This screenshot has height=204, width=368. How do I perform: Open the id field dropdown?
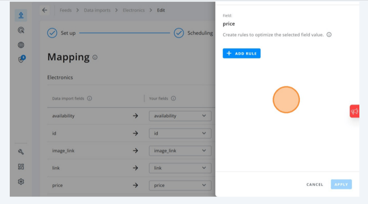click(180, 133)
